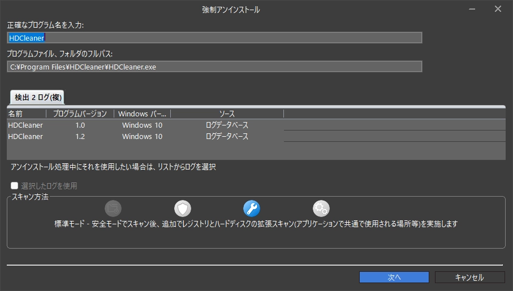Click the version 1.2 row's ログデータベース cell

tap(227, 136)
